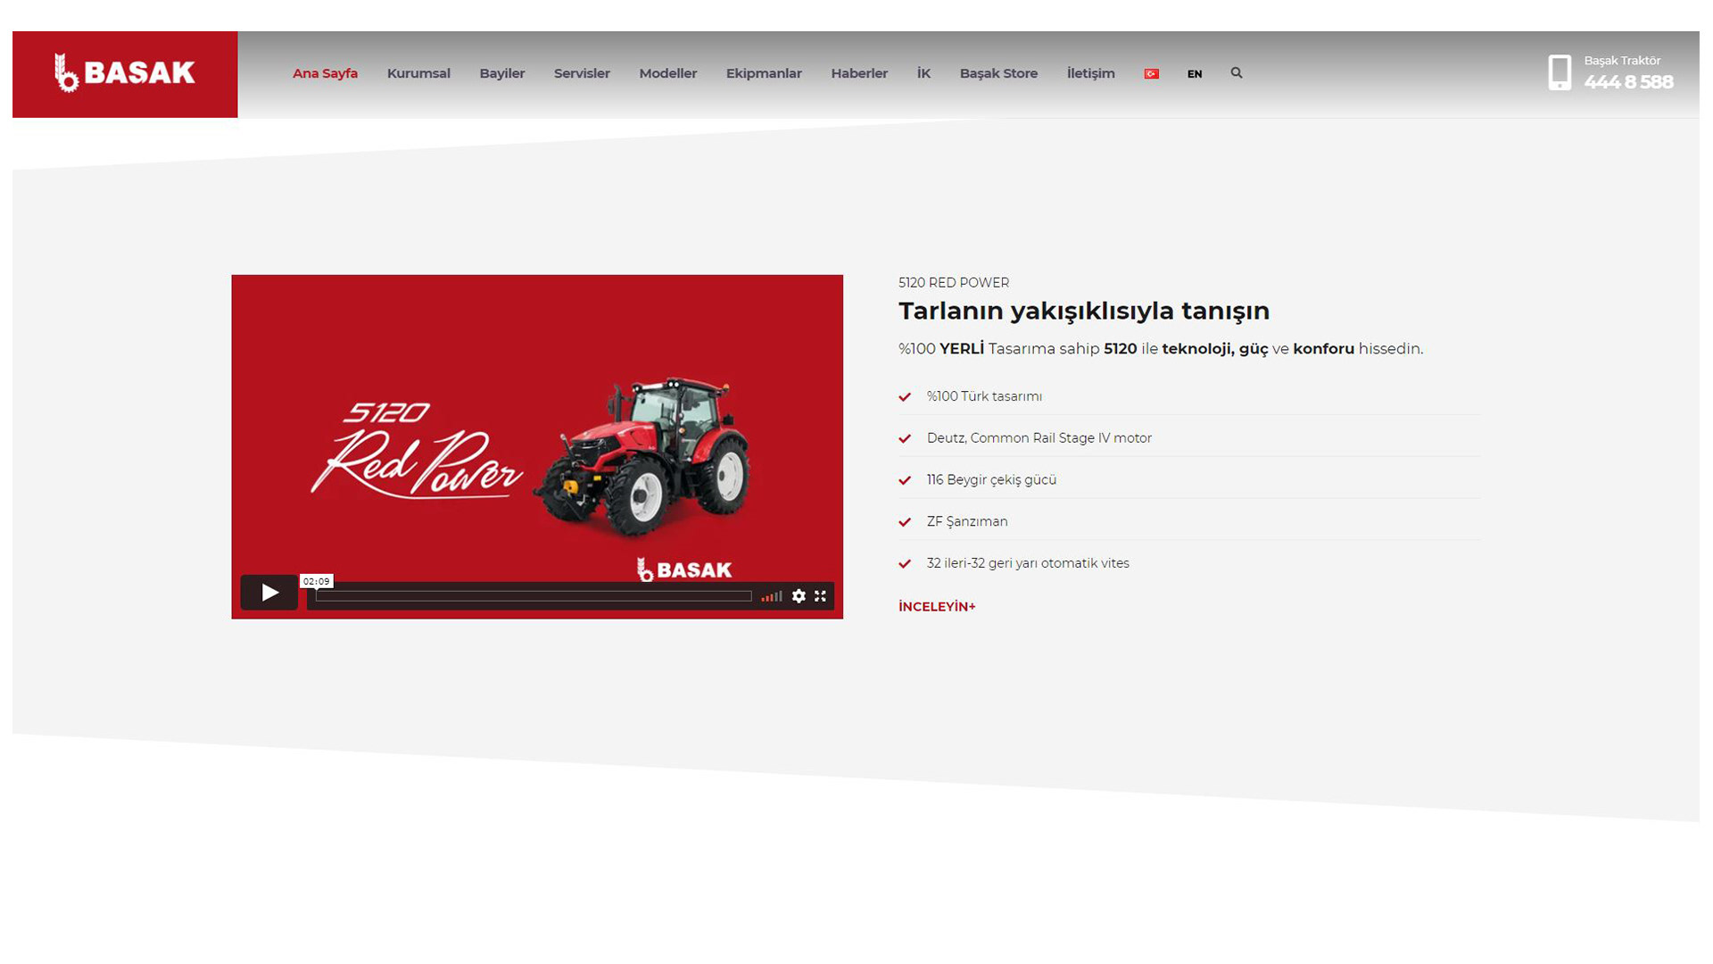Play the 5120 Red Power video
The image size is (1713, 964).
[x=269, y=593]
